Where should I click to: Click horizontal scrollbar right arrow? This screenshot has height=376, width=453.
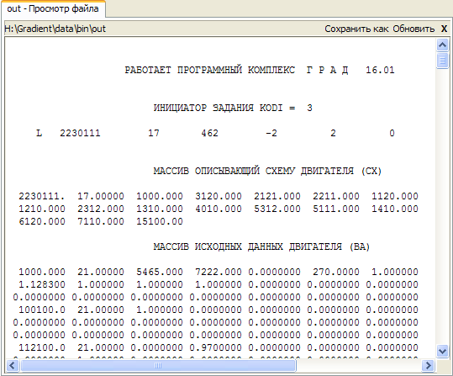point(428,366)
